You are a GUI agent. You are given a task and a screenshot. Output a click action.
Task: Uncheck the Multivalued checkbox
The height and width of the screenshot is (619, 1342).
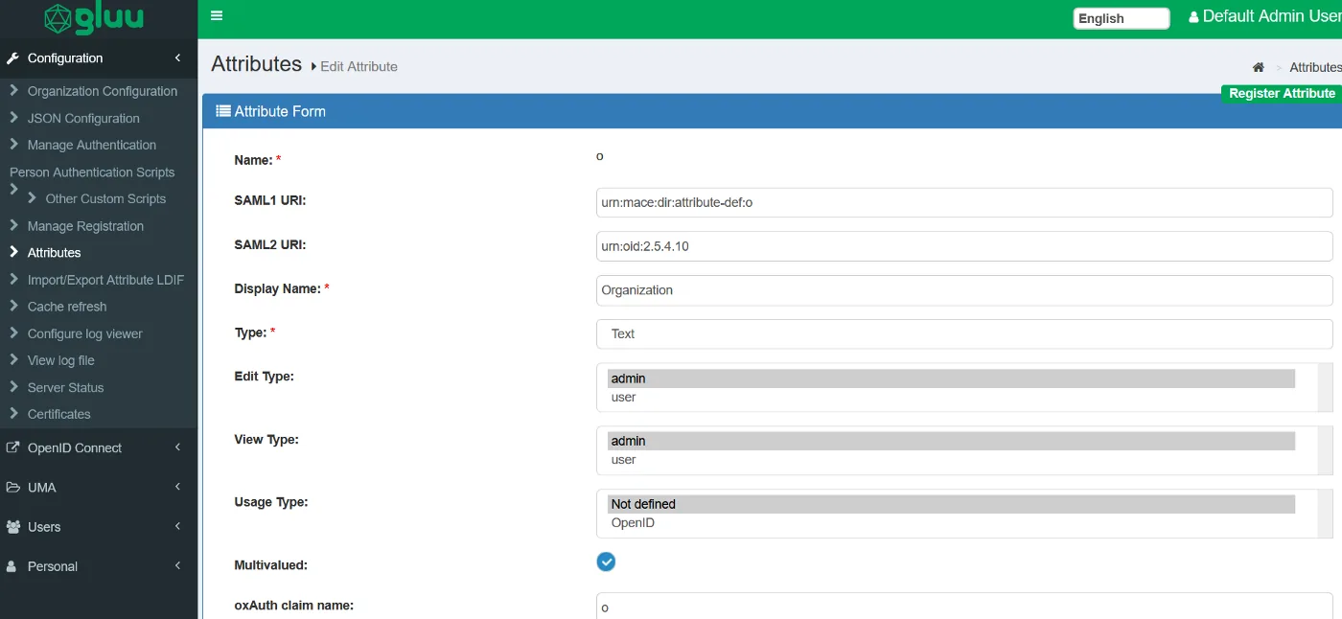coord(606,562)
